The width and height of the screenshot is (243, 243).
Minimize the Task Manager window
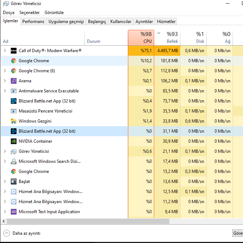227,3
